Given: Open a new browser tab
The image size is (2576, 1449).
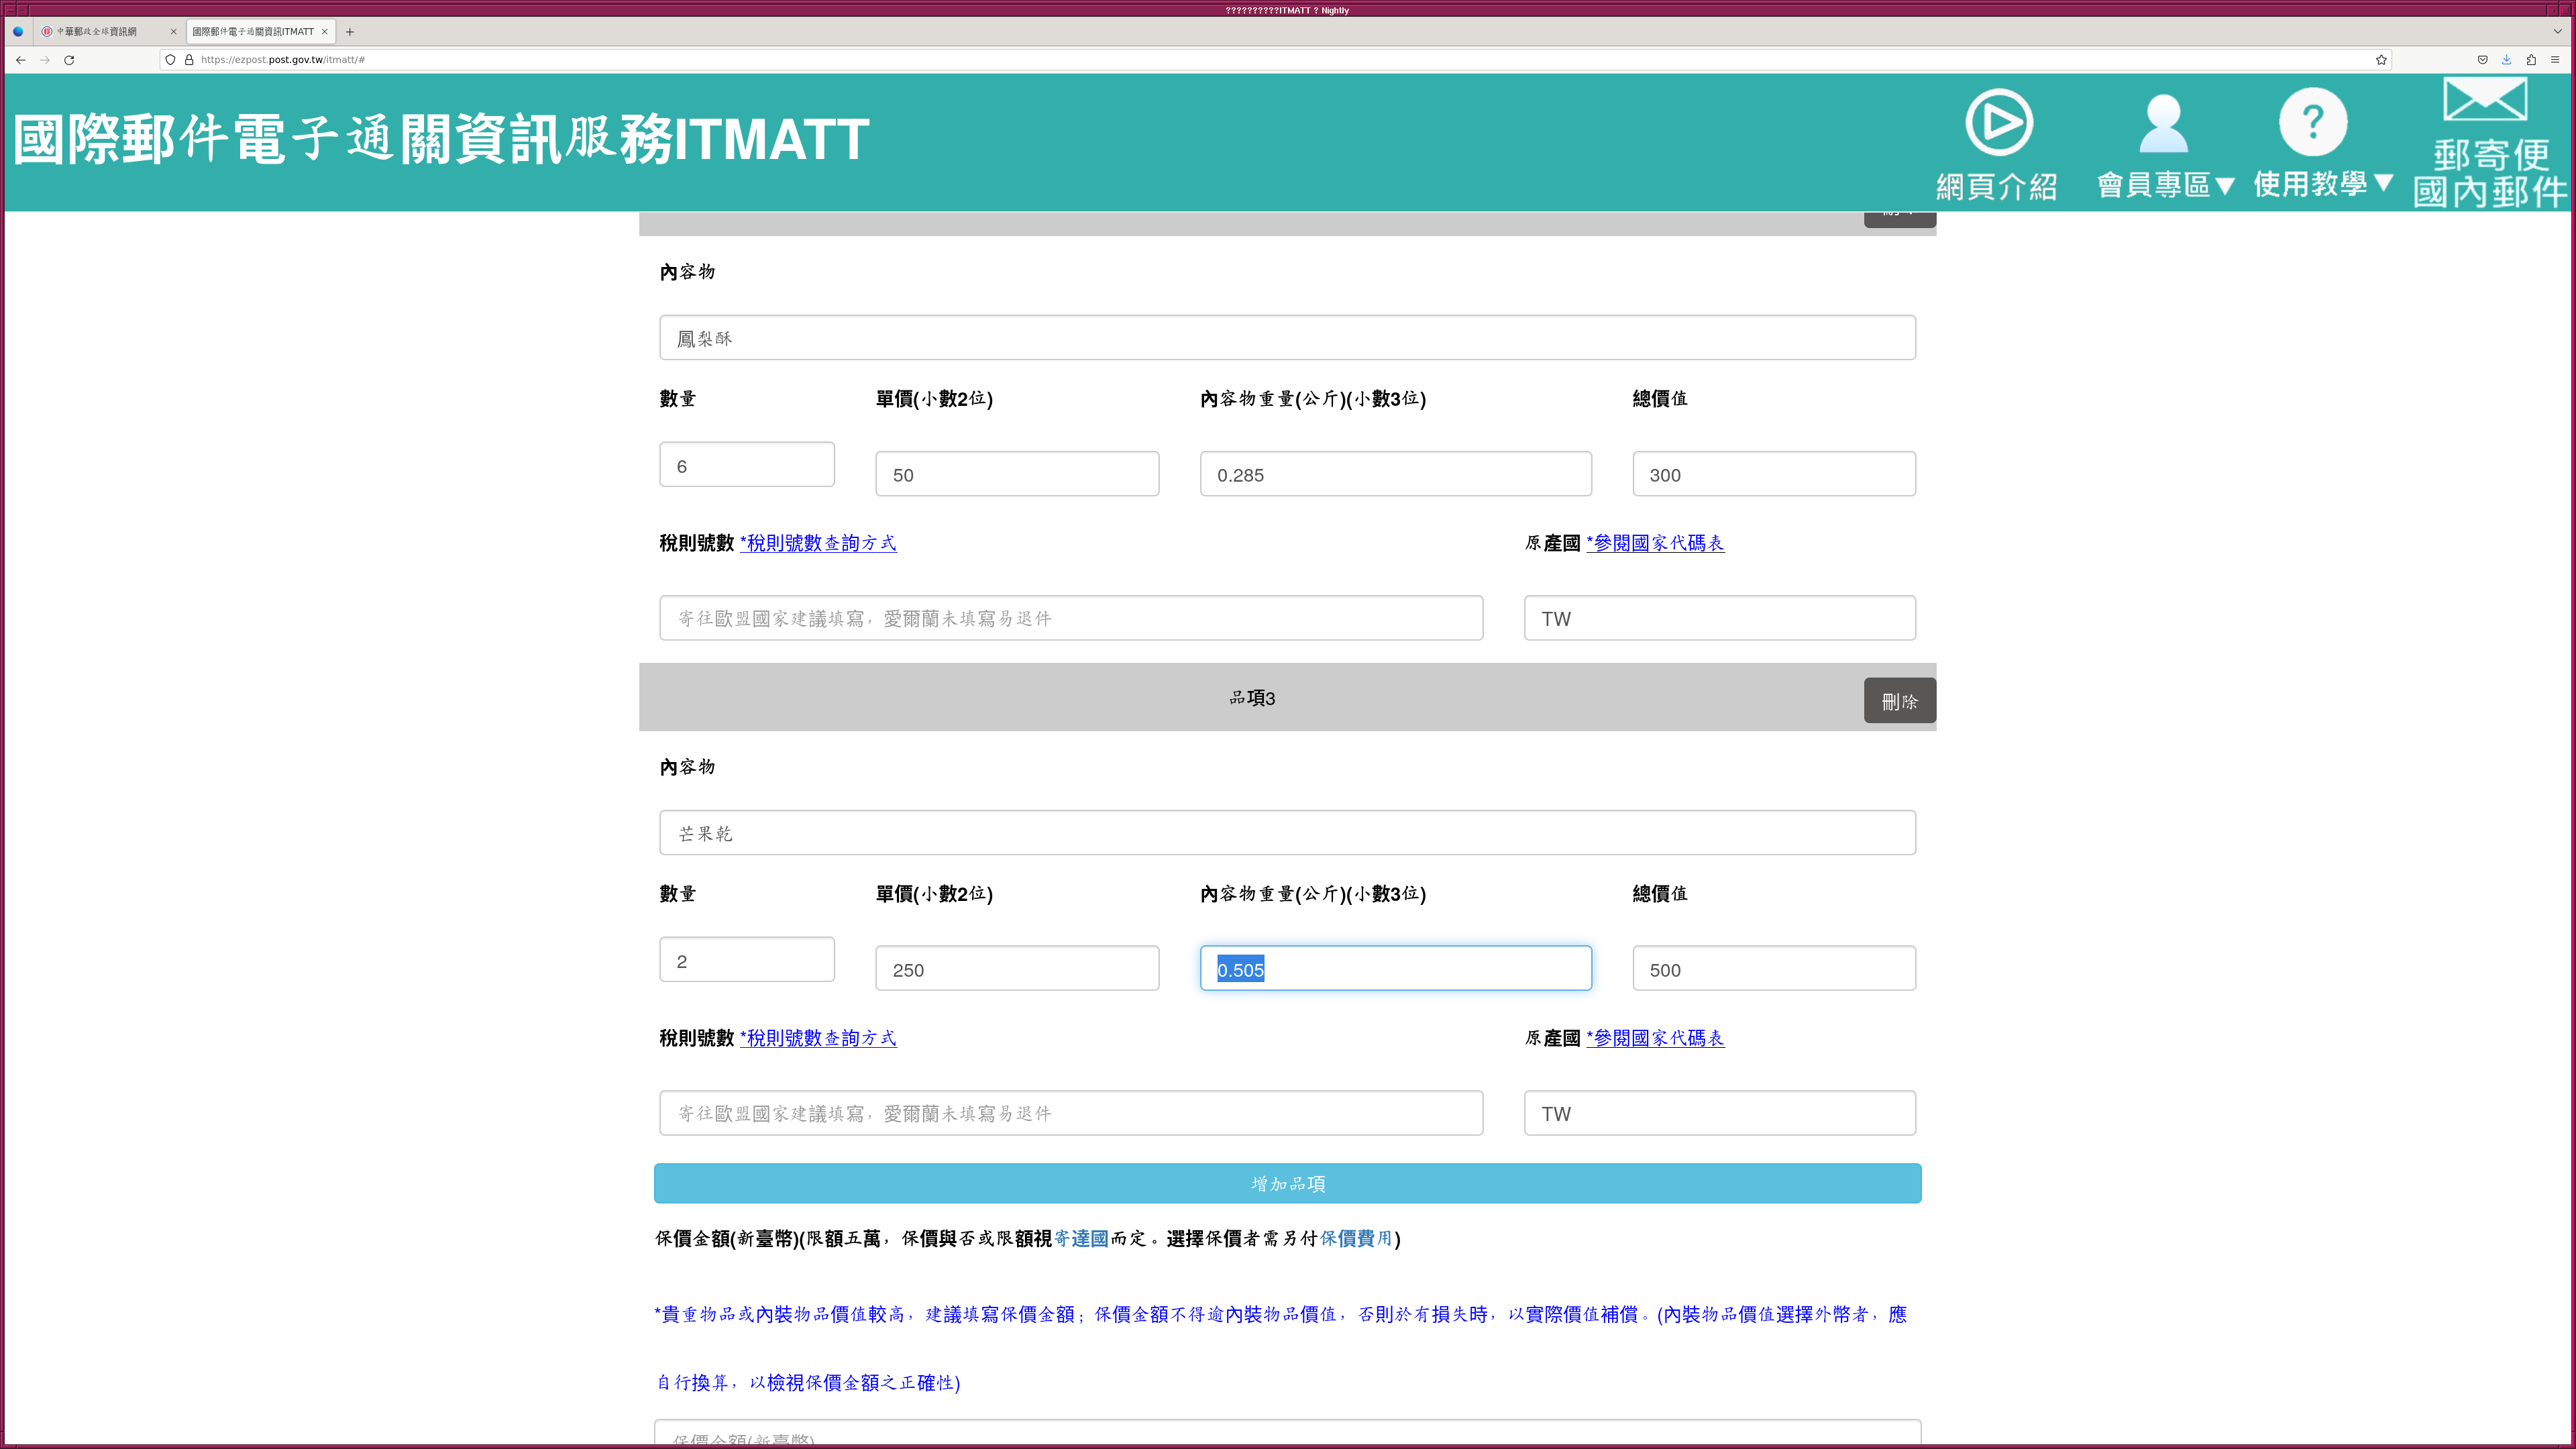Looking at the screenshot, I should click(350, 32).
